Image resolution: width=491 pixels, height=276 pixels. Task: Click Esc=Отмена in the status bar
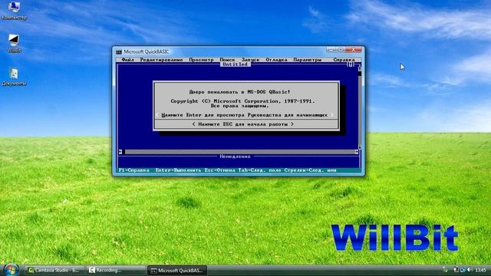[219, 170]
